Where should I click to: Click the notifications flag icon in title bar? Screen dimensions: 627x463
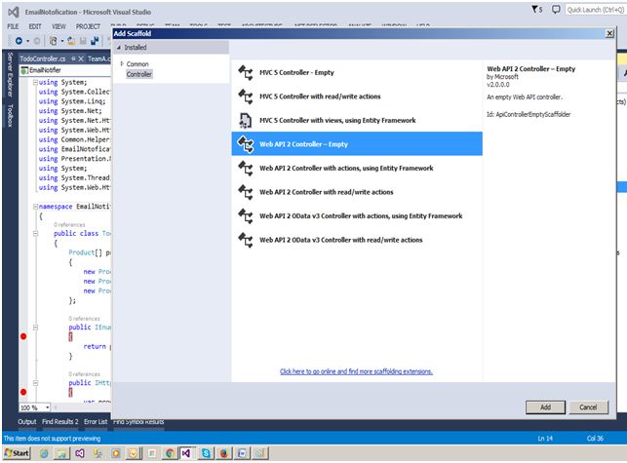(536, 9)
